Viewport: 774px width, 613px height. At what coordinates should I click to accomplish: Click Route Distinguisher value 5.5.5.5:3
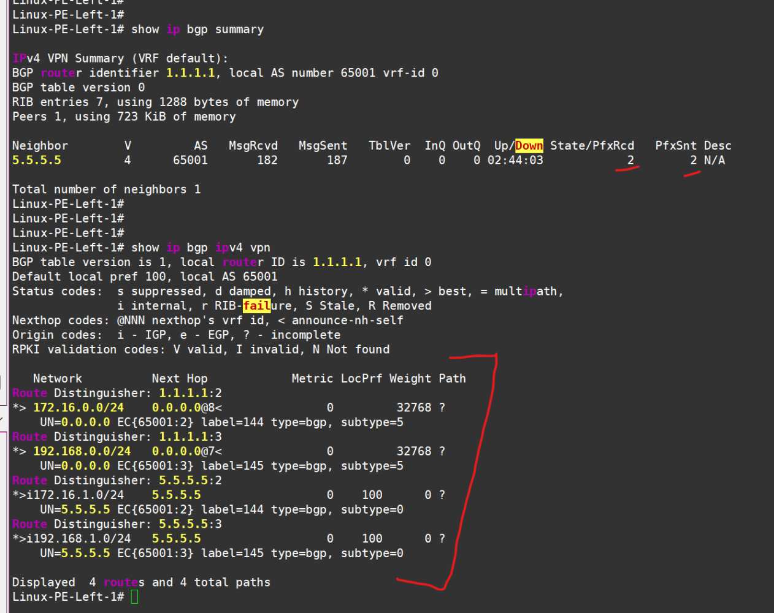click(x=190, y=524)
